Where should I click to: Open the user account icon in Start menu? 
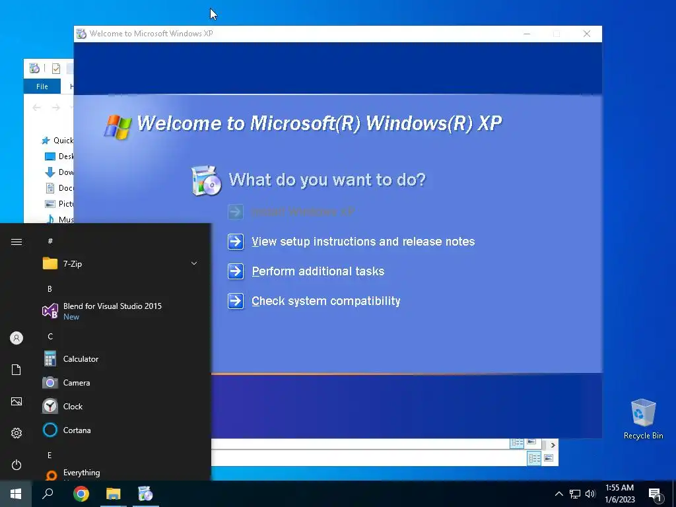17,338
